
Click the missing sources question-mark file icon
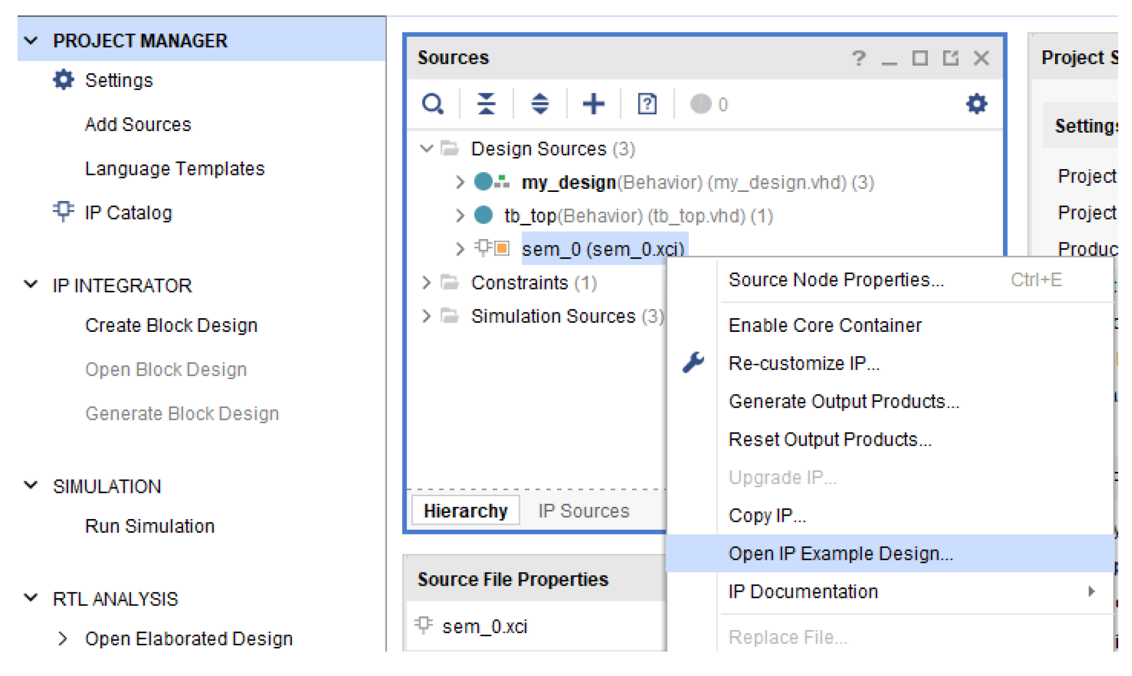coord(647,104)
